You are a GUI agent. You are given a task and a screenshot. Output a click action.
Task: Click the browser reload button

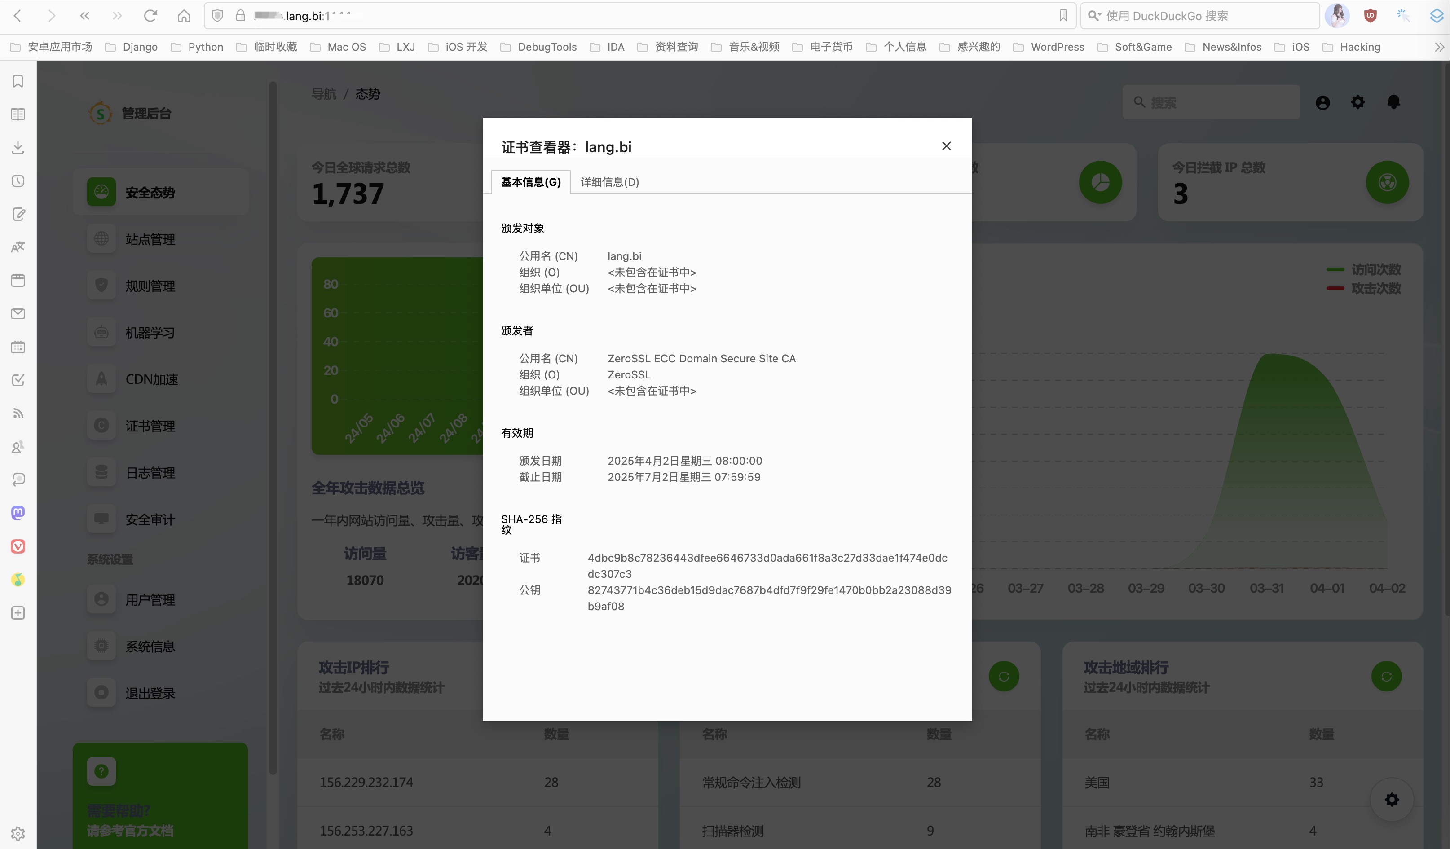tap(150, 16)
